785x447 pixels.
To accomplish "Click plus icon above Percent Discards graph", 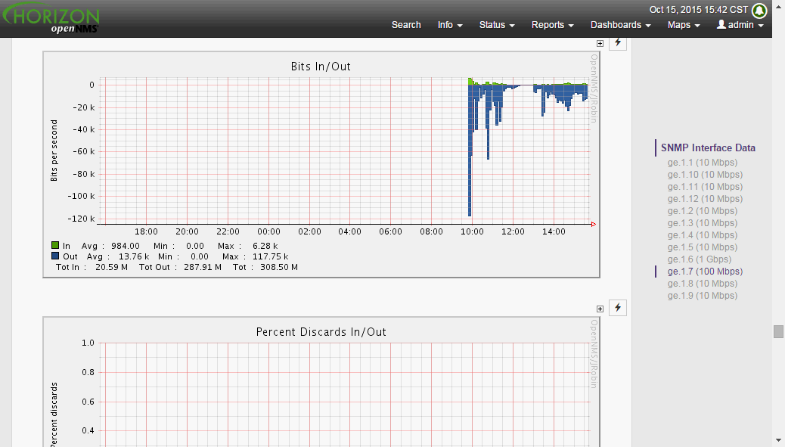I will point(600,309).
